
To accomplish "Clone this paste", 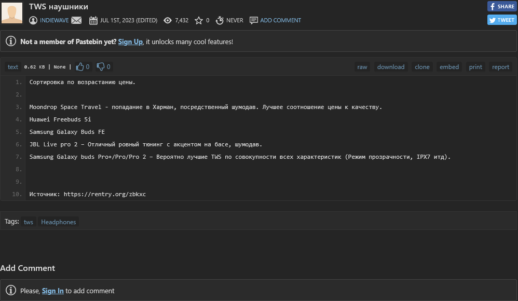I will (x=422, y=67).
